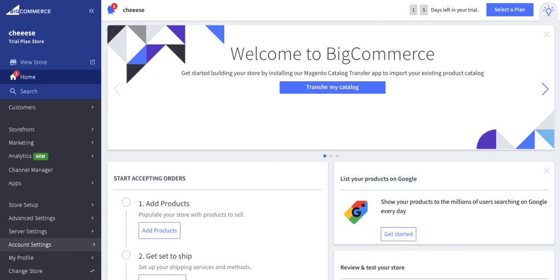Dismiss the Welcome banner with X
This screenshot has height=280, width=560.
pos(546,34)
